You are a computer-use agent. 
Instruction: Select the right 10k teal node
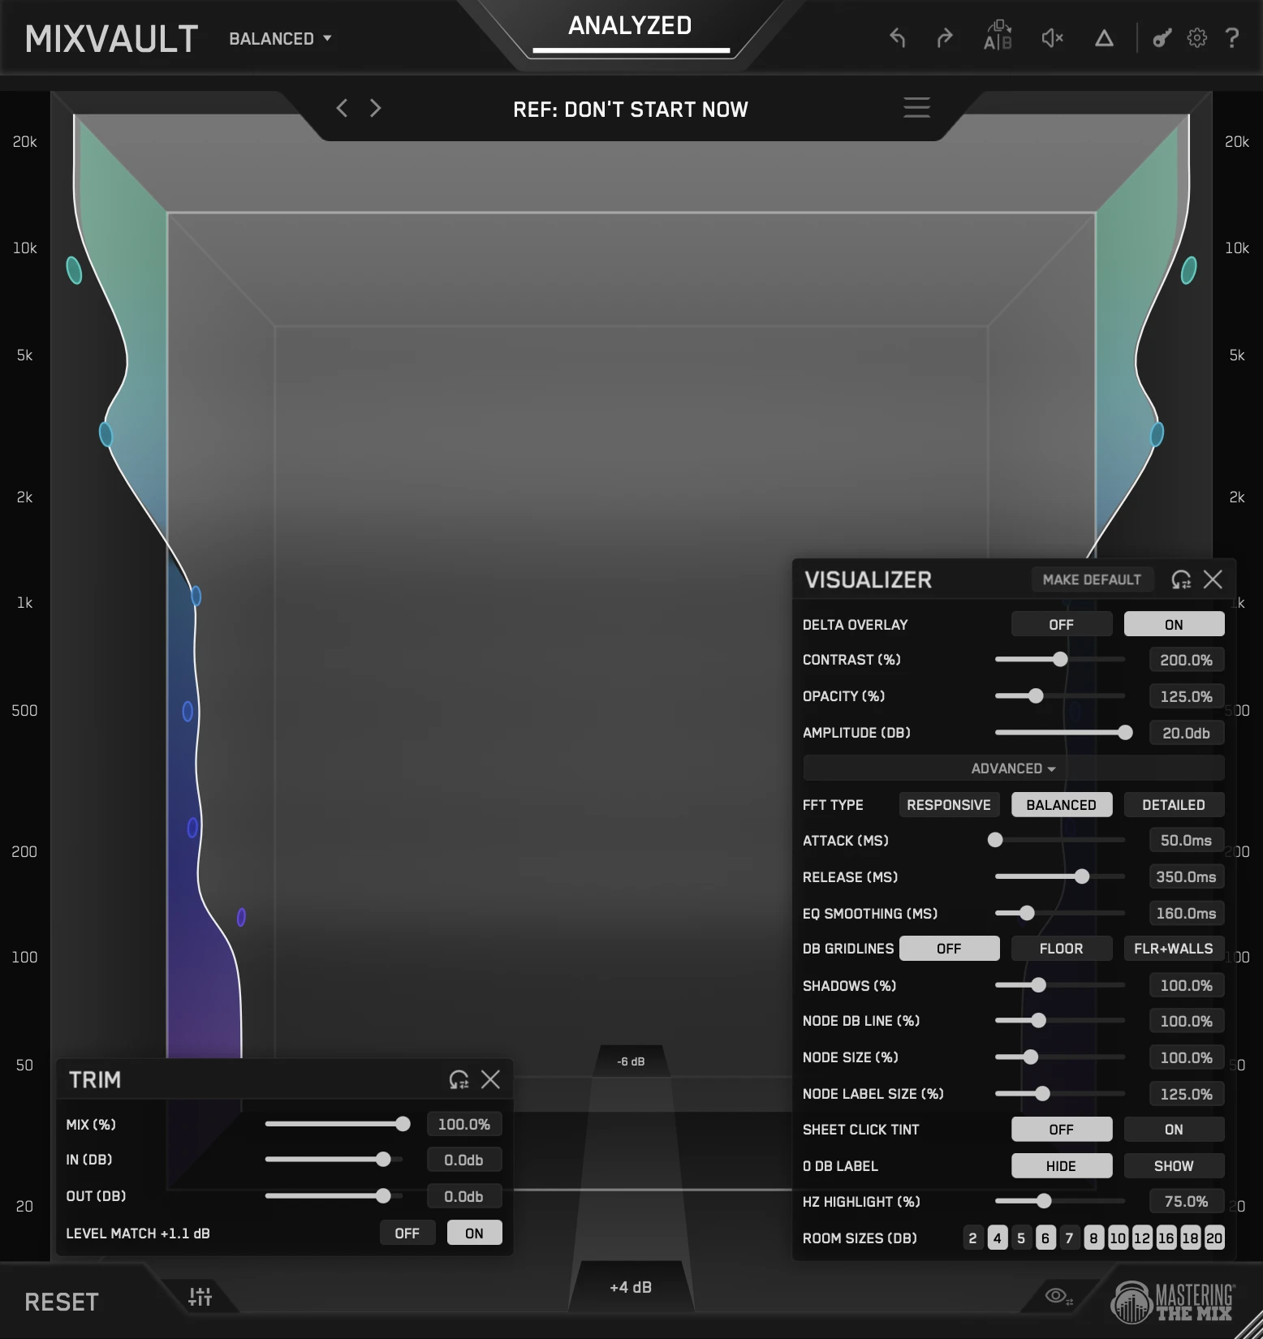click(1188, 270)
